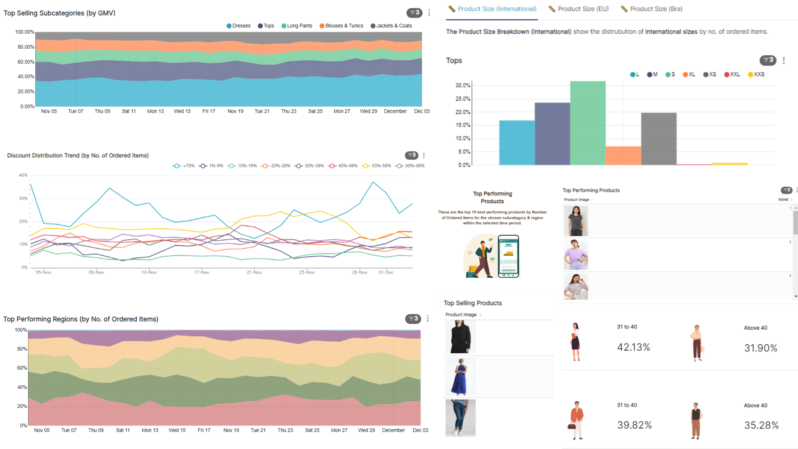Toggle the +70% discount legend series
Viewport: 798px width, 449px height.
pyautogui.click(x=183, y=166)
